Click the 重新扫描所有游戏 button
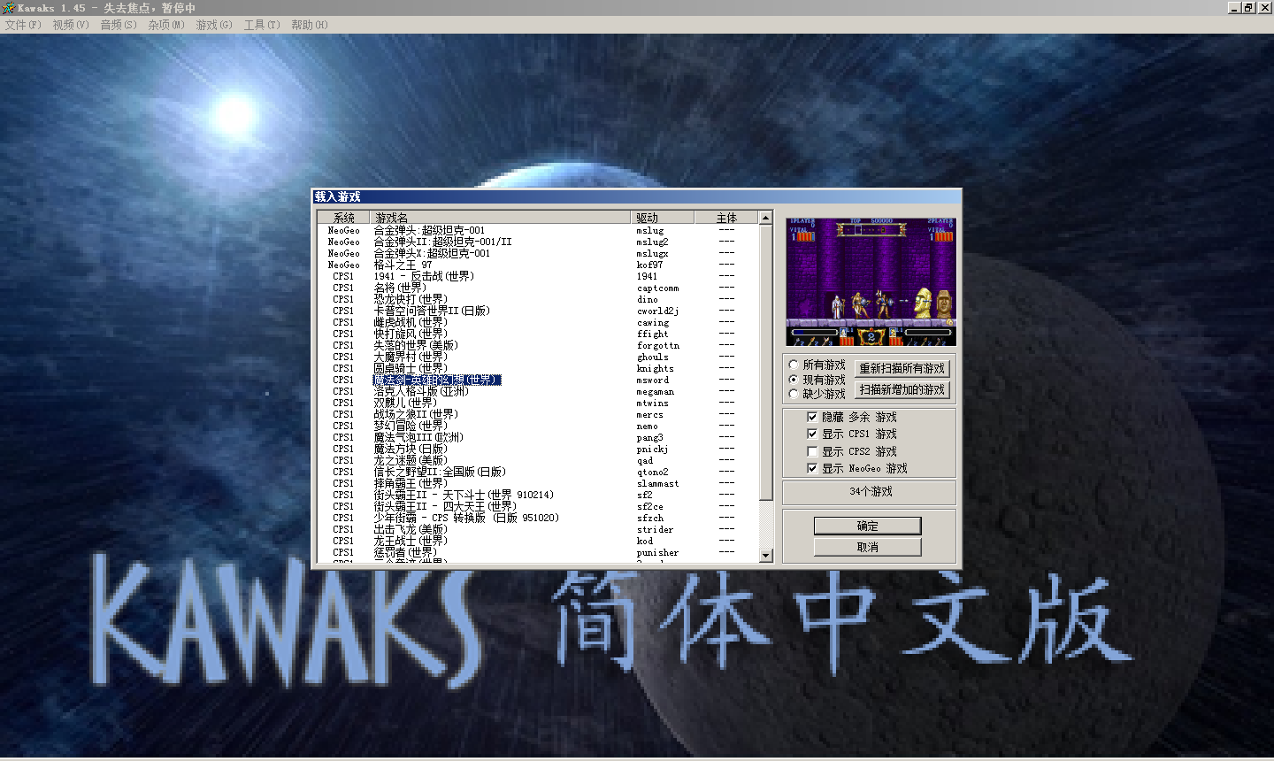1274x761 pixels. [902, 368]
